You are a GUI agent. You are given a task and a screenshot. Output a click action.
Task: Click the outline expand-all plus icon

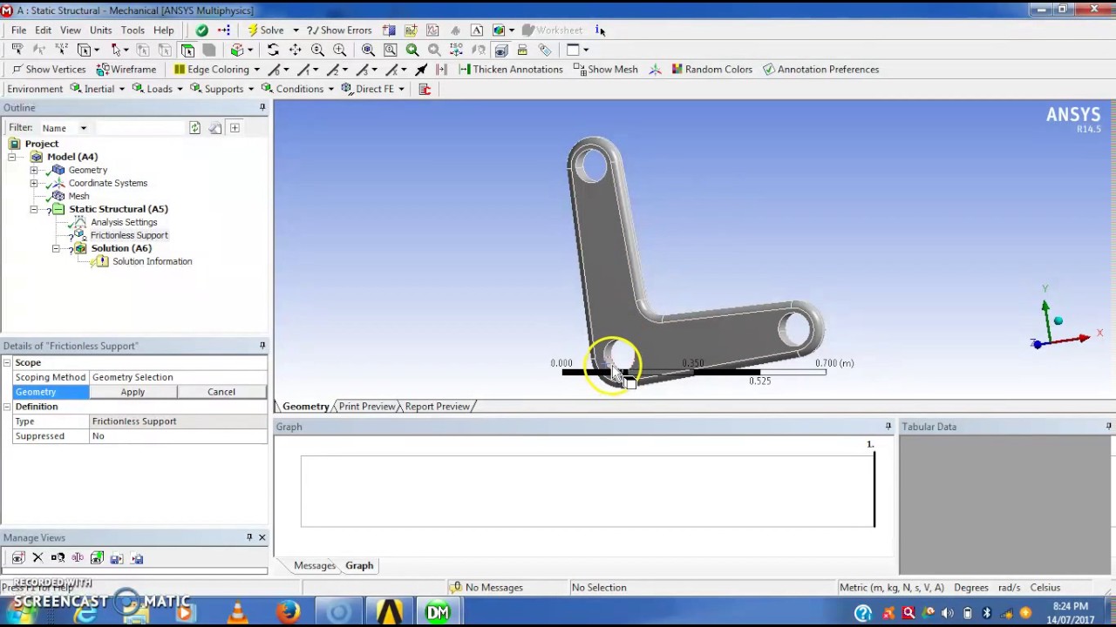235,128
